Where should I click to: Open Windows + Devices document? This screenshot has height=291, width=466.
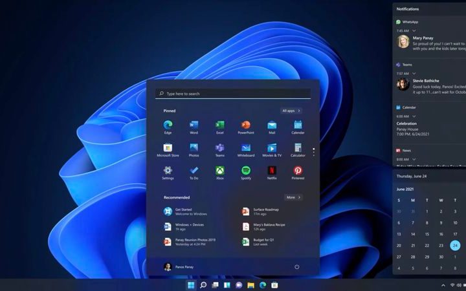pyautogui.click(x=184, y=226)
